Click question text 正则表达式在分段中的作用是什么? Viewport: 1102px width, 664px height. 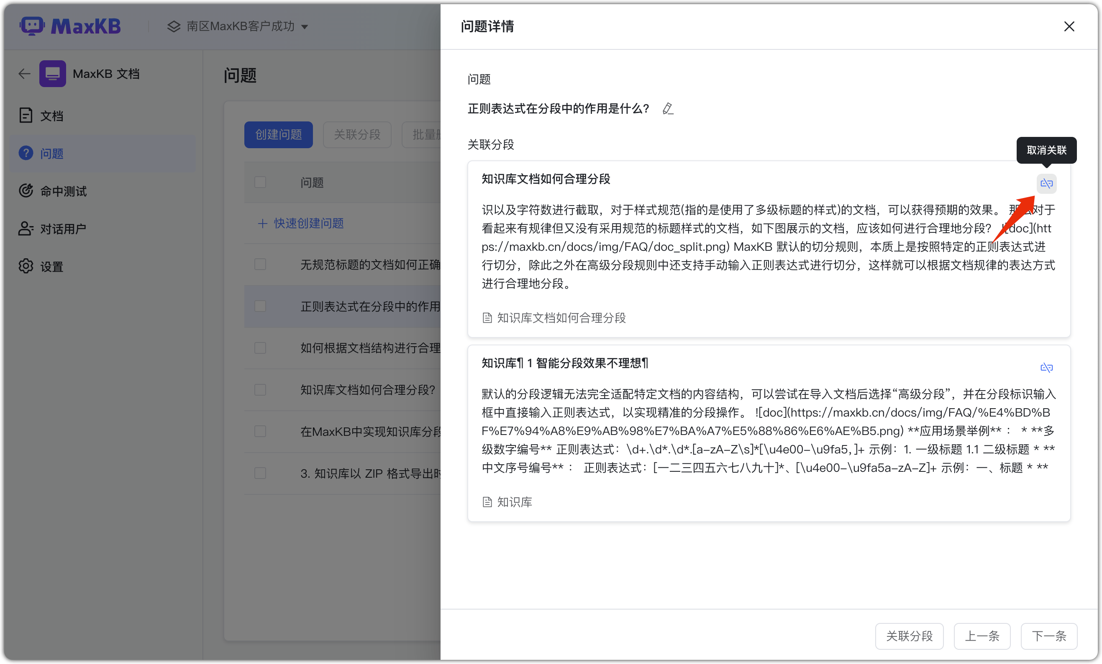pos(558,109)
